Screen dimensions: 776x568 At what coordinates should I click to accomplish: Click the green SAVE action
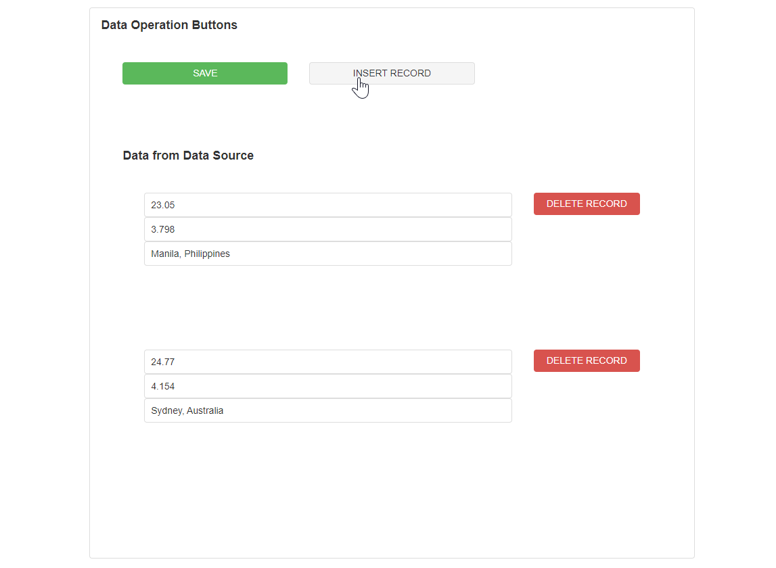click(x=204, y=73)
